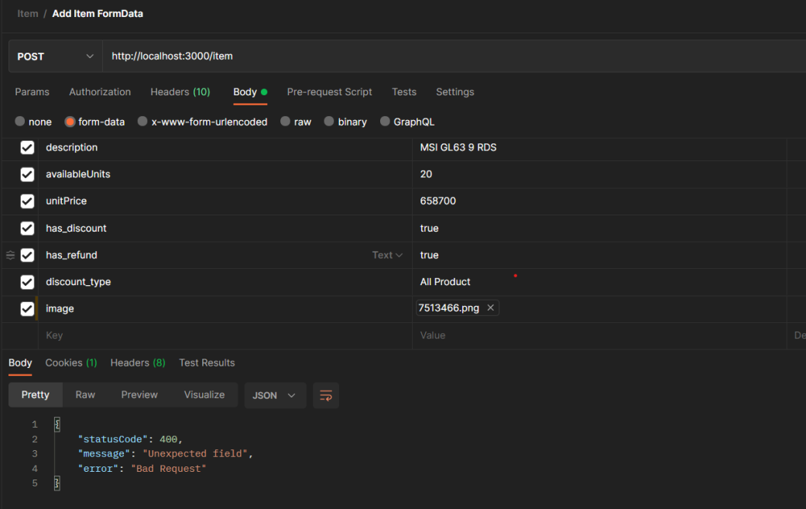
Task: Click the availableUnits key cell
Action: pyautogui.click(x=225, y=174)
